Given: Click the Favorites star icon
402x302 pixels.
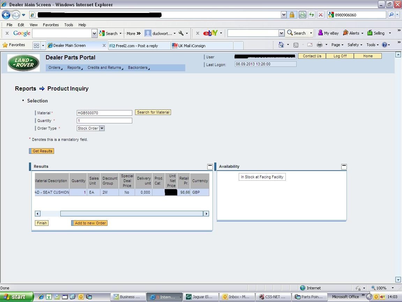Looking at the screenshot, I should (5, 45).
